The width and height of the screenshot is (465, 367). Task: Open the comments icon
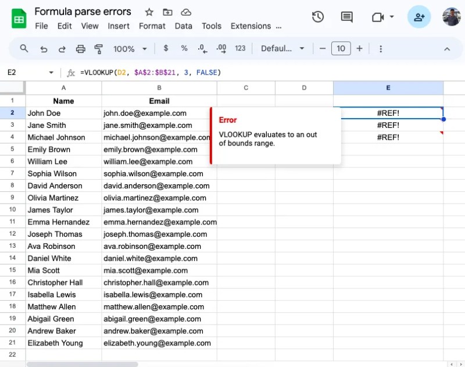(x=346, y=17)
